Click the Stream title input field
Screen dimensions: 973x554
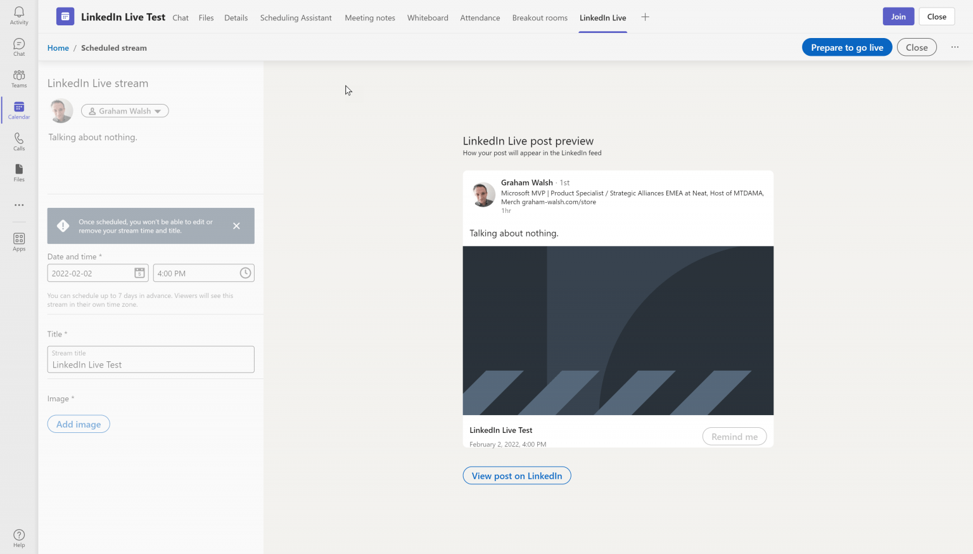(150, 359)
